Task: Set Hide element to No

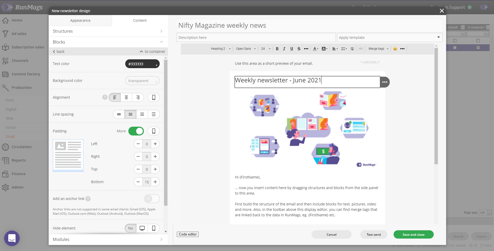Action: (x=131, y=228)
